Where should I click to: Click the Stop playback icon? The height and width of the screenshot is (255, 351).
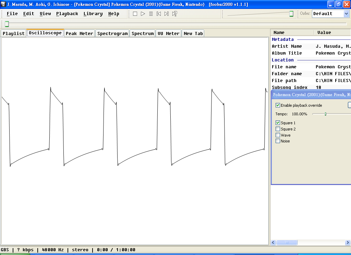click(x=135, y=14)
